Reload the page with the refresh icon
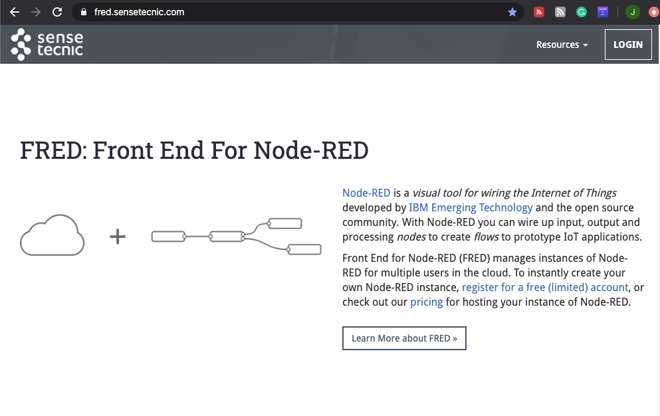 57,12
